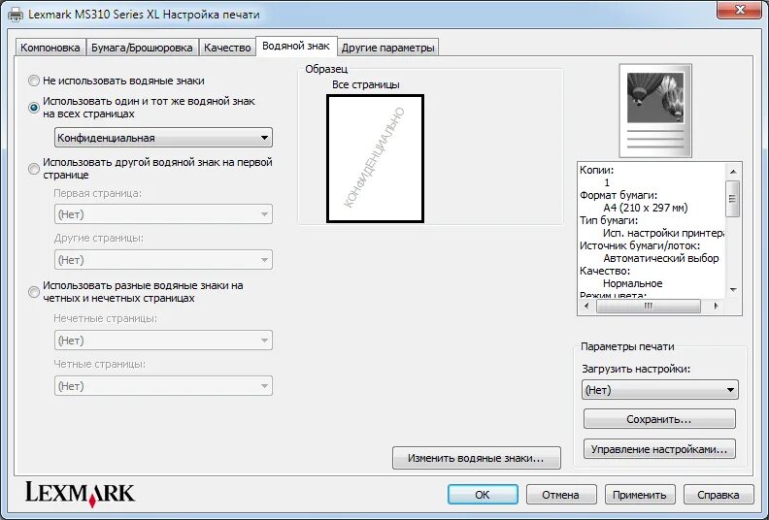Click the 'Применить' button
Screen dimensions: 769x520
(640, 495)
